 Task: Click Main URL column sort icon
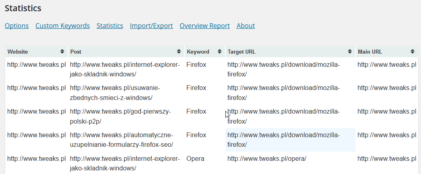click(x=413, y=52)
